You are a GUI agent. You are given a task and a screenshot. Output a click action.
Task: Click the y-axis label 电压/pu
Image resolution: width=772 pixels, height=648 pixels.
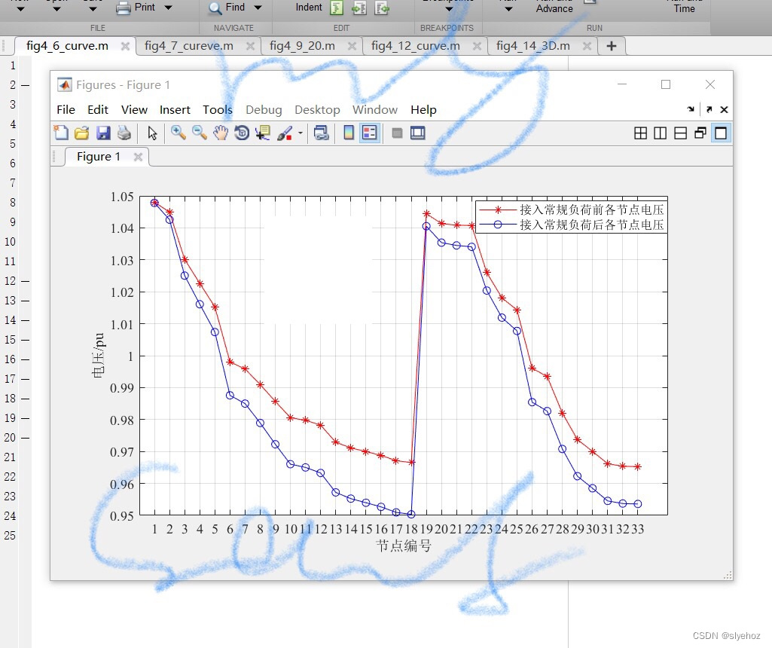coord(98,355)
